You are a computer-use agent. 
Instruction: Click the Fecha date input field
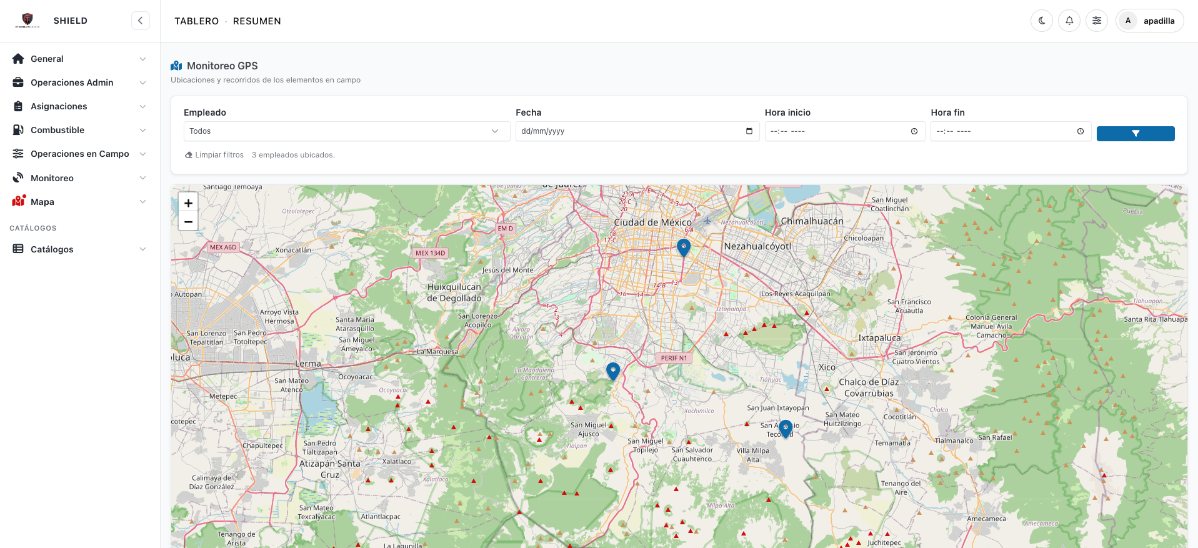(637, 131)
